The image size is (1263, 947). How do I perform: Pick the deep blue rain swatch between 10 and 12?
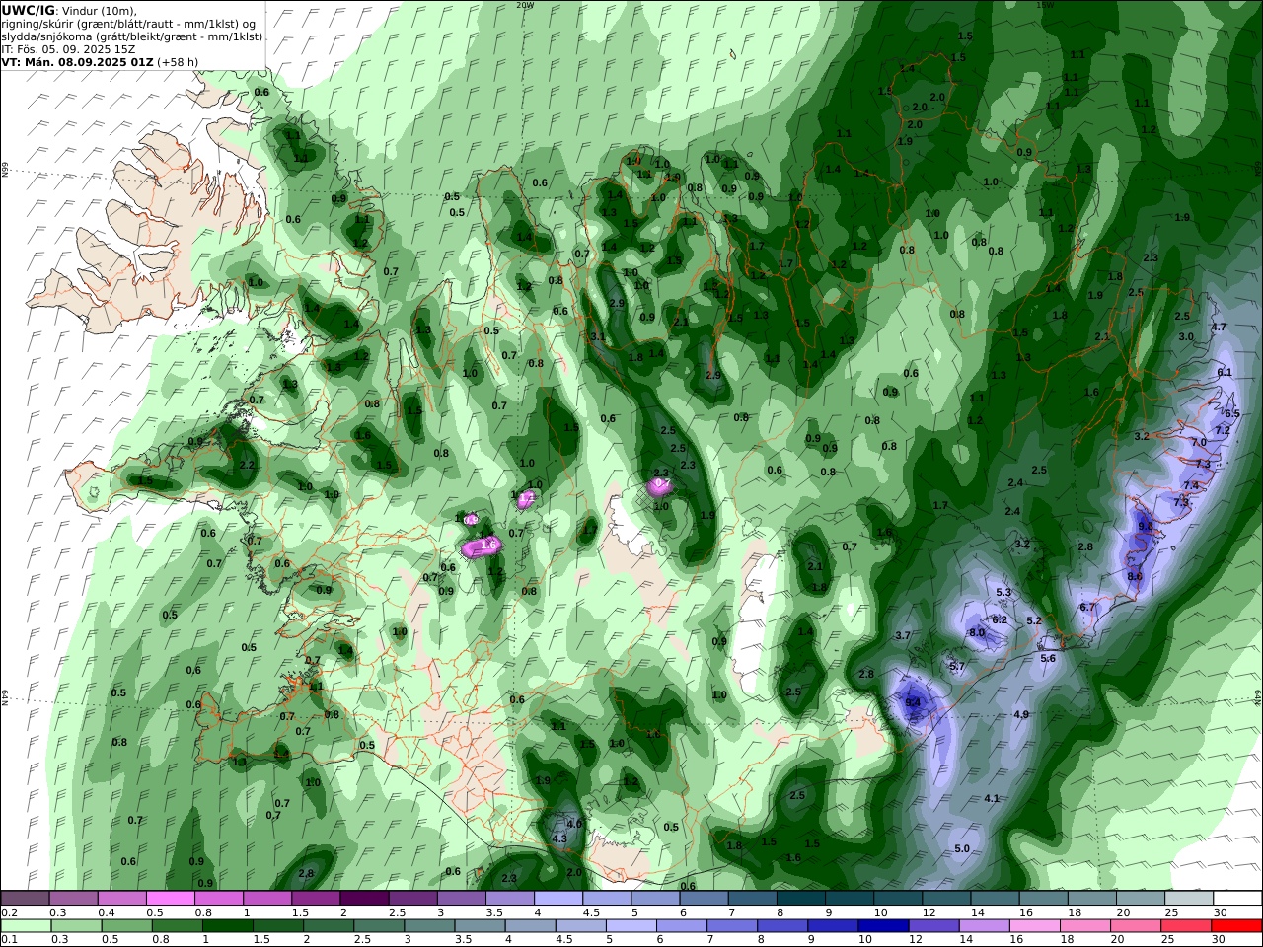click(x=886, y=926)
